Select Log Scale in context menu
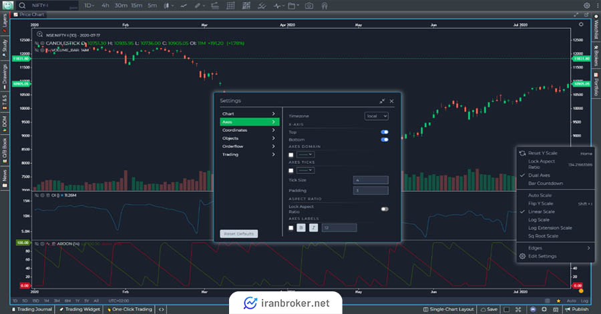601x314 pixels. click(538, 219)
